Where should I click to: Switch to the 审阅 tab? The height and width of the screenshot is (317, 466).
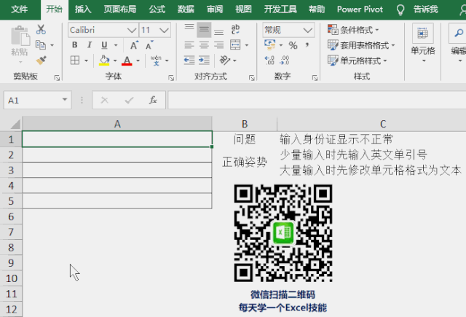(215, 9)
